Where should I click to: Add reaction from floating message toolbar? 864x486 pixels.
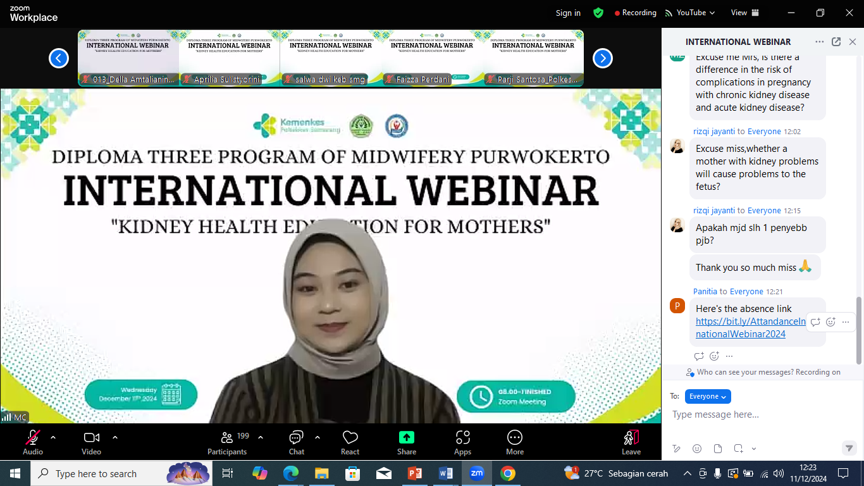(831, 322)
